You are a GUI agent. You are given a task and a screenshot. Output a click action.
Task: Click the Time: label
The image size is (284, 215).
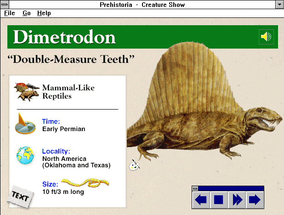coord(51,121)
